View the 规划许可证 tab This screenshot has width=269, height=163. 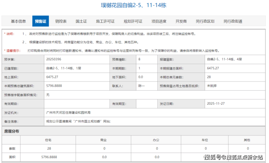coord(133,21)
